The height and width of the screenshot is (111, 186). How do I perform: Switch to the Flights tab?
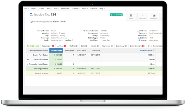coord(73,46)
